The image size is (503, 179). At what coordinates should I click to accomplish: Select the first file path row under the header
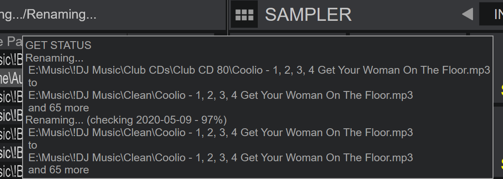(11, 59)
